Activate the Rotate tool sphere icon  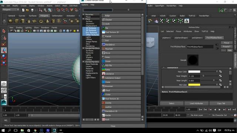[4, 57]
